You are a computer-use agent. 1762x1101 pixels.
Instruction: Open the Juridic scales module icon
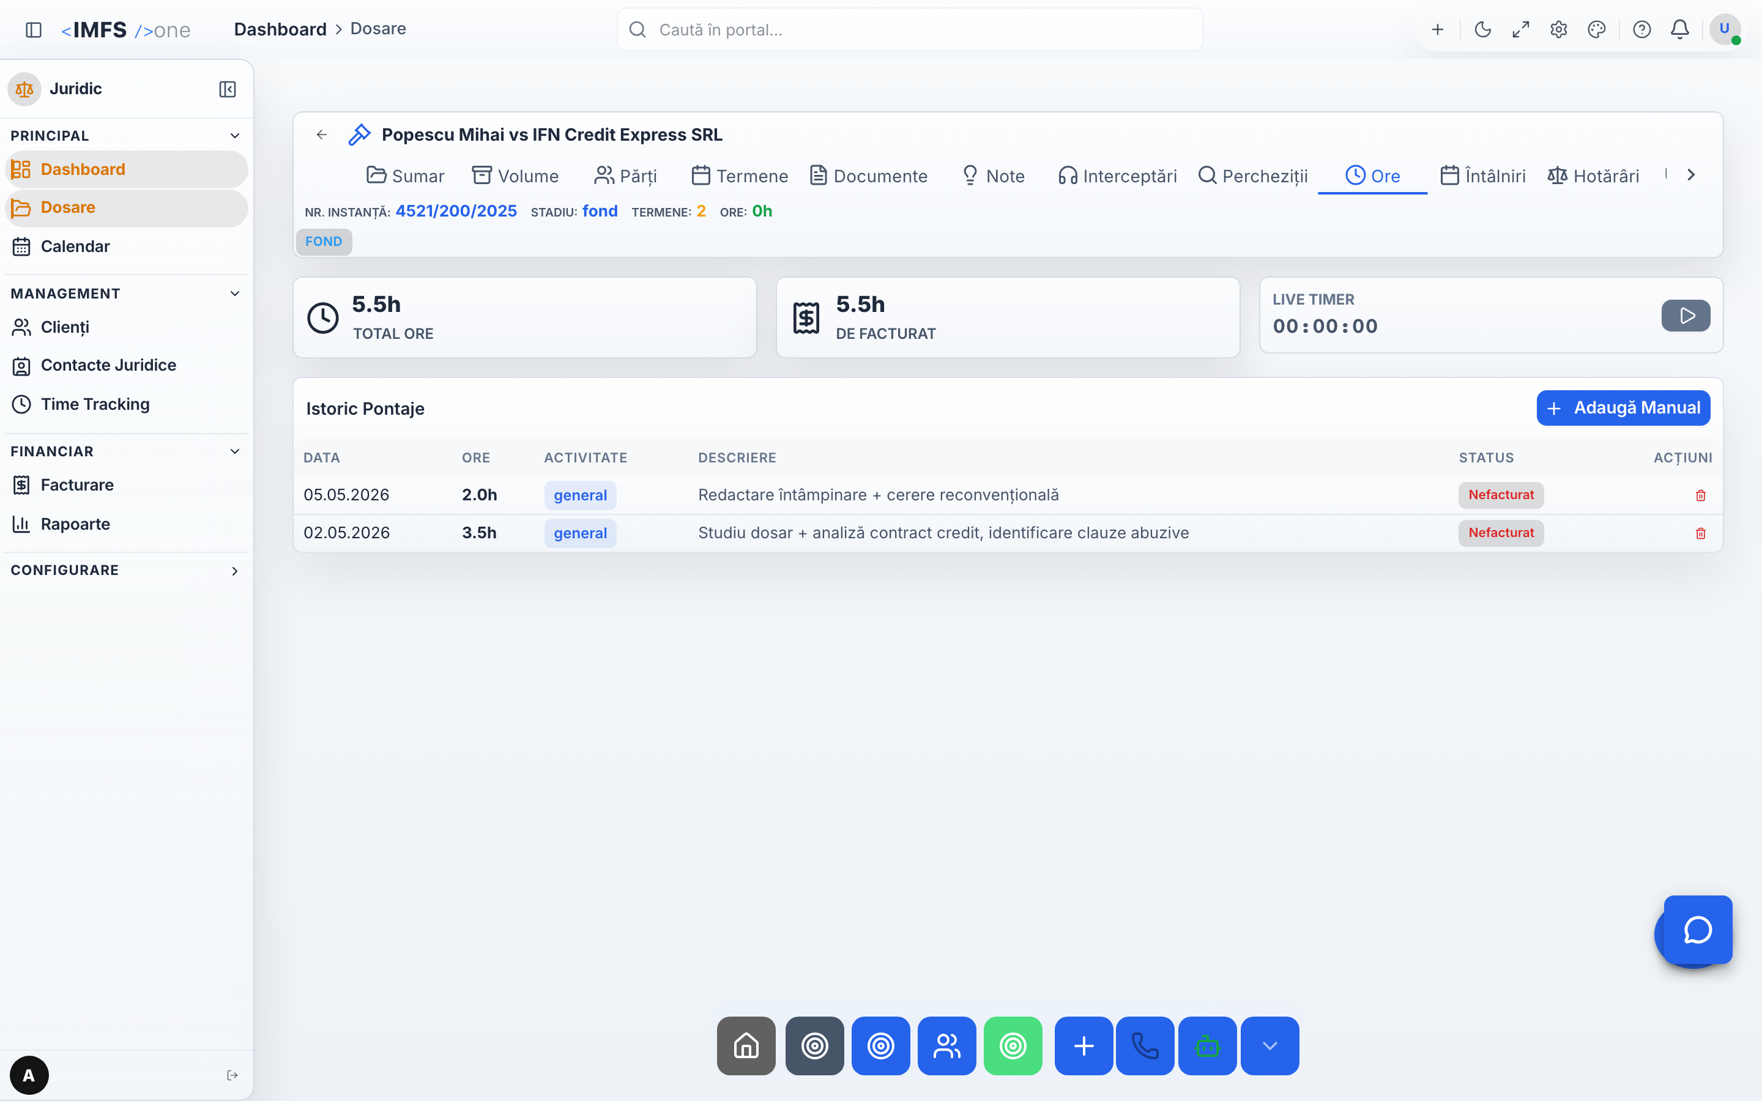(x=24, y=89)
